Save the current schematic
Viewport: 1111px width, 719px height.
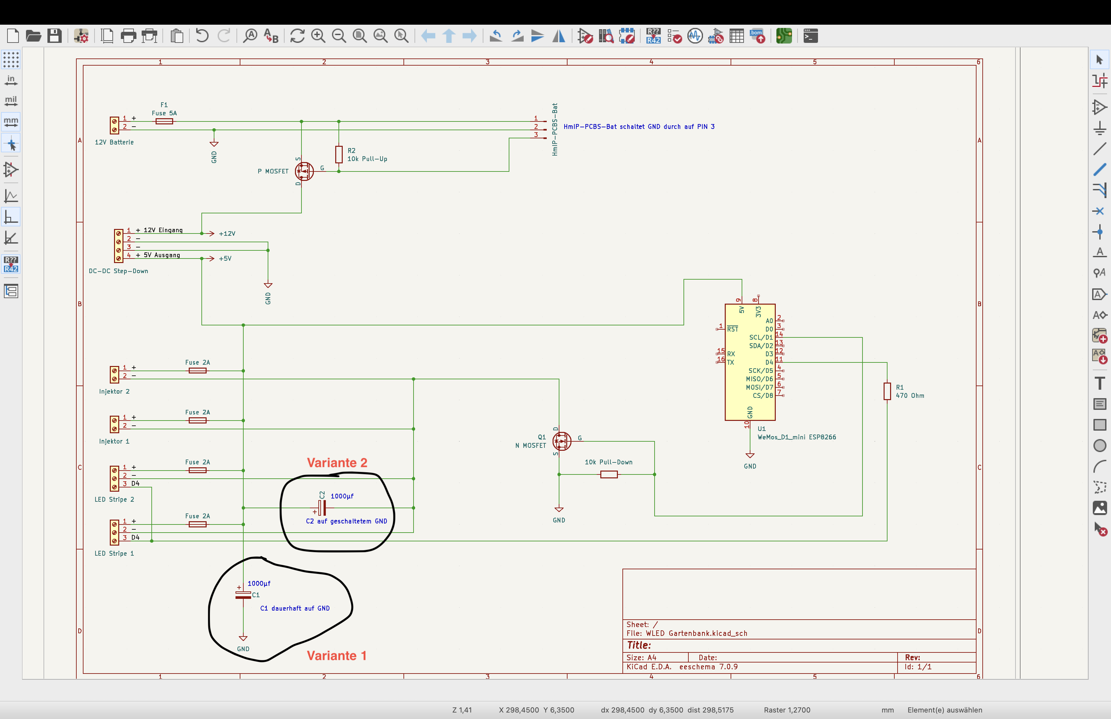[x=55, y=36]
